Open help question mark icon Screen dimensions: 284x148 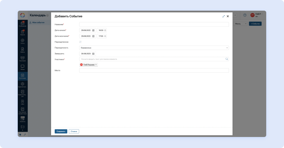[245, 15]
